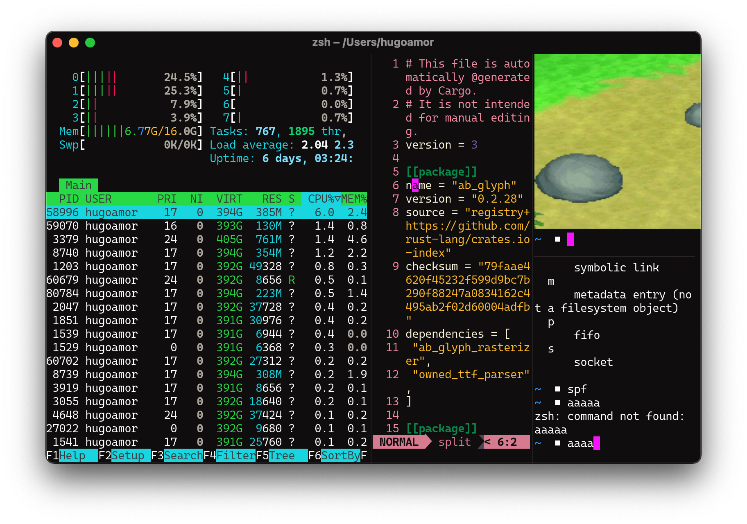Click the NORMAL mode indicator in editor
The image size is (747, 524).
click(x=399, y=442)
